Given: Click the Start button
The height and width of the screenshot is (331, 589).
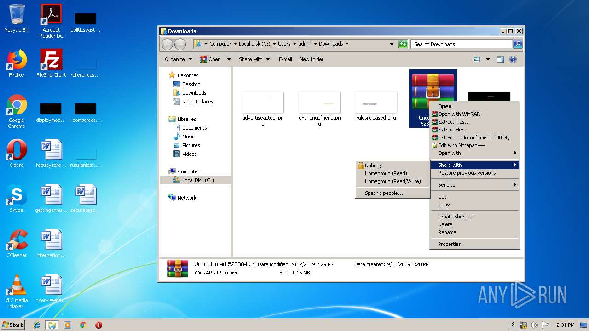Looking at the screenshot, I should [x=13, y=325].
